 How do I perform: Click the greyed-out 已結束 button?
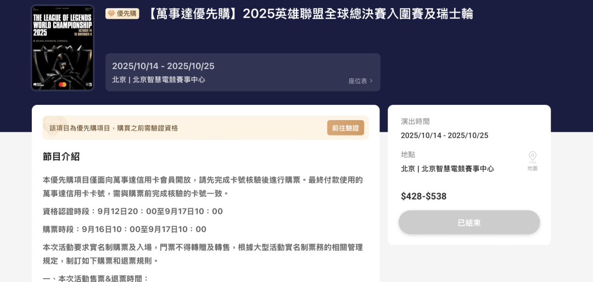pyautogui.click(x=469, y=223)
